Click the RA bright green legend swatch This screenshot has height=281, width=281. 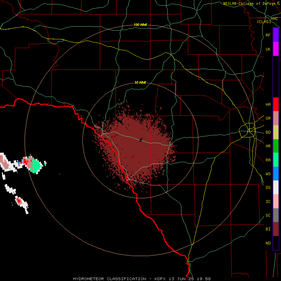tap(276, 160)
